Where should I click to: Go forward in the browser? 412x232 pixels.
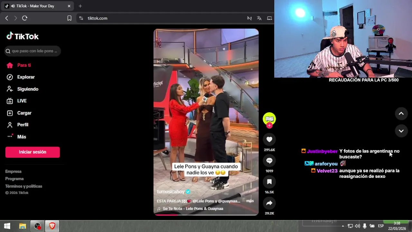tap(15, 18)
